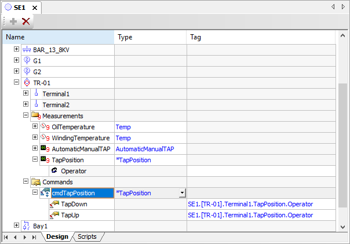Click the red delete X toolbar icon
The height and width of the screenshot is (244, 350).
25,21
